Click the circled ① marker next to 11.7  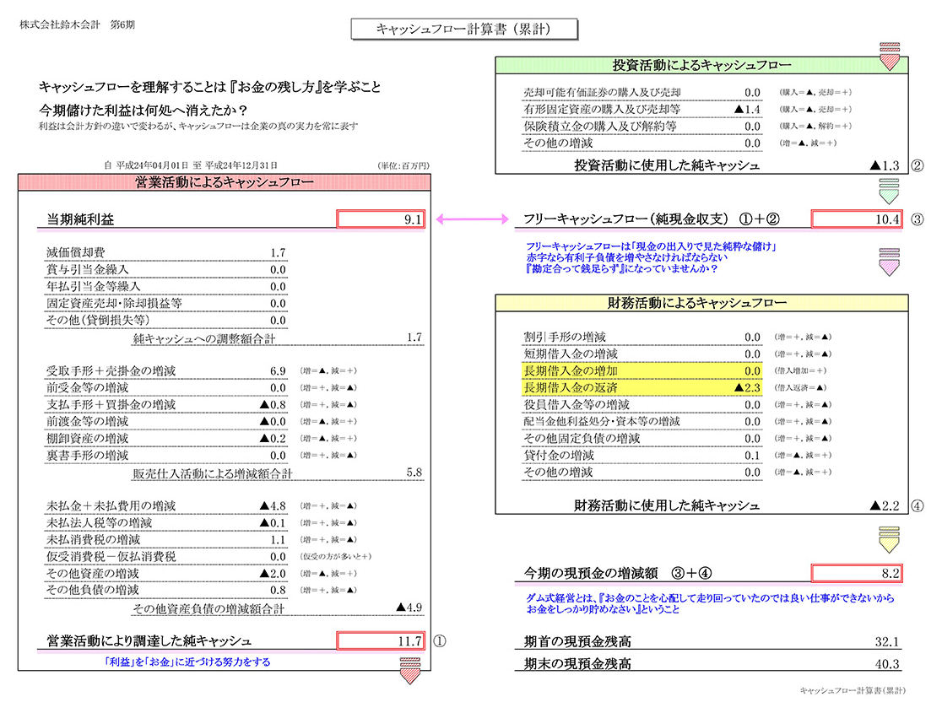click(440, 641)
